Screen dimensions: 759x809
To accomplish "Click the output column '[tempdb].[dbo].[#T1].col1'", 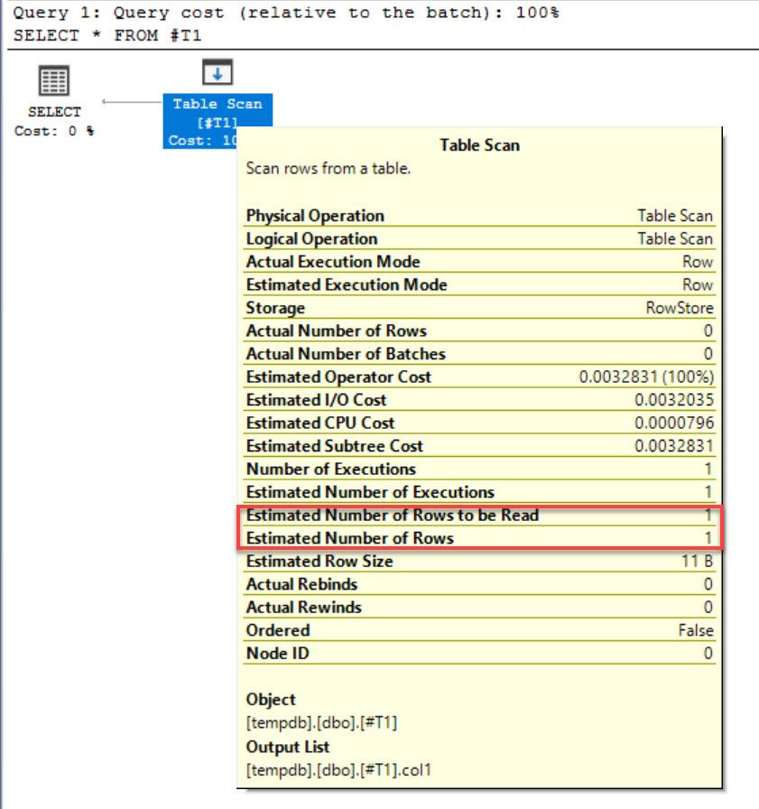I will pyautogui.click(x=338, y=770).
